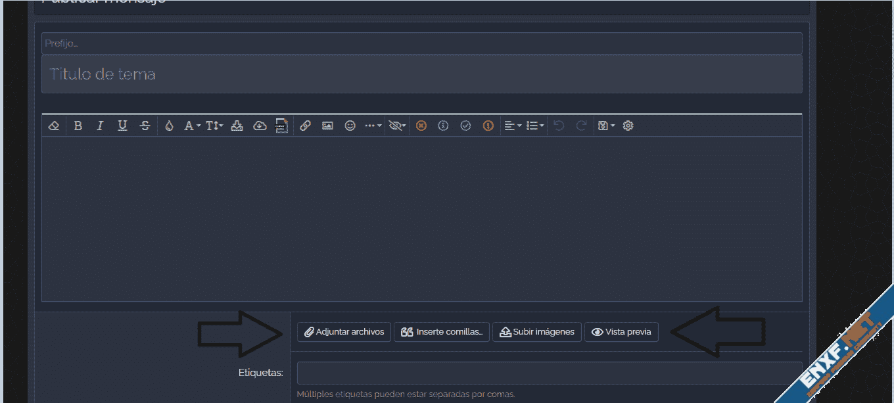The width and height of the screenshot is (894, 403).
Task: Open the crossed-eye hide content dropdown
Action: pyautogui.click(x=396, y=126)
